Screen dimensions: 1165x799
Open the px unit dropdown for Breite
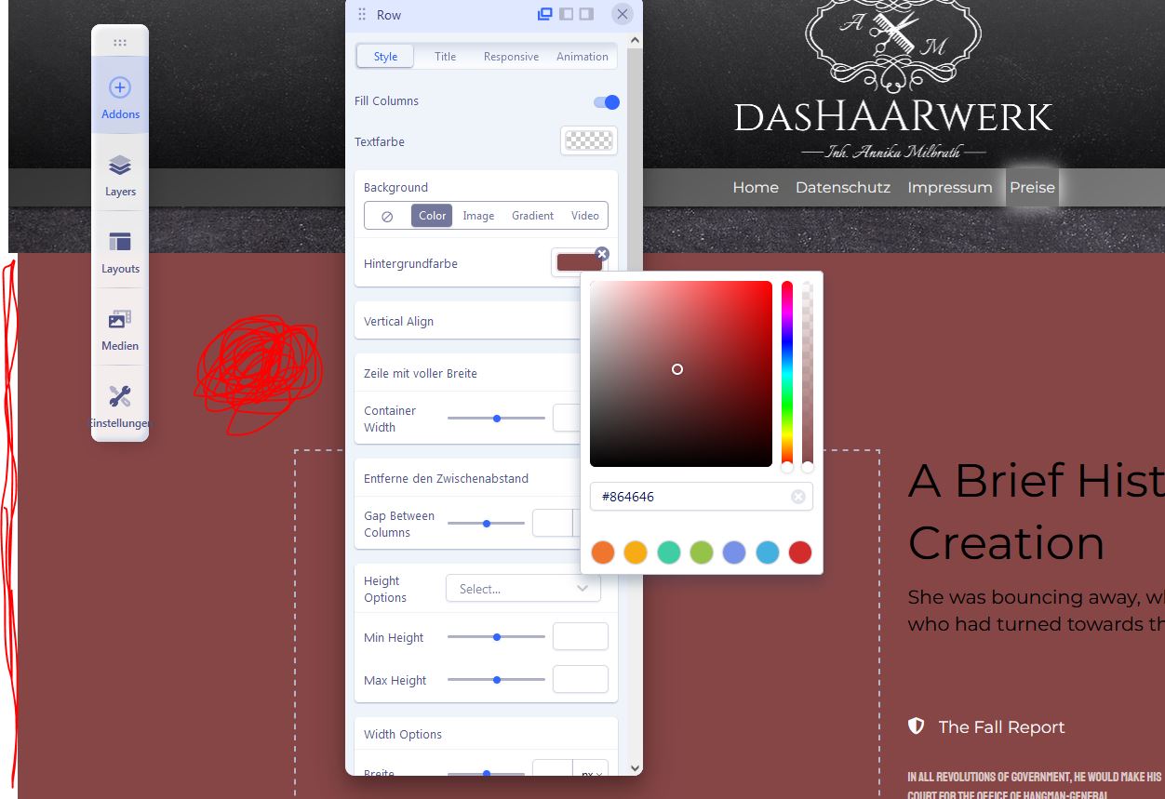(x=590, y=773)
